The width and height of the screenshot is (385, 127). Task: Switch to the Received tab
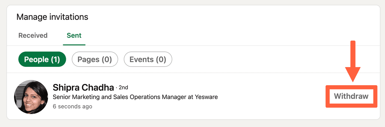point(33,36)
